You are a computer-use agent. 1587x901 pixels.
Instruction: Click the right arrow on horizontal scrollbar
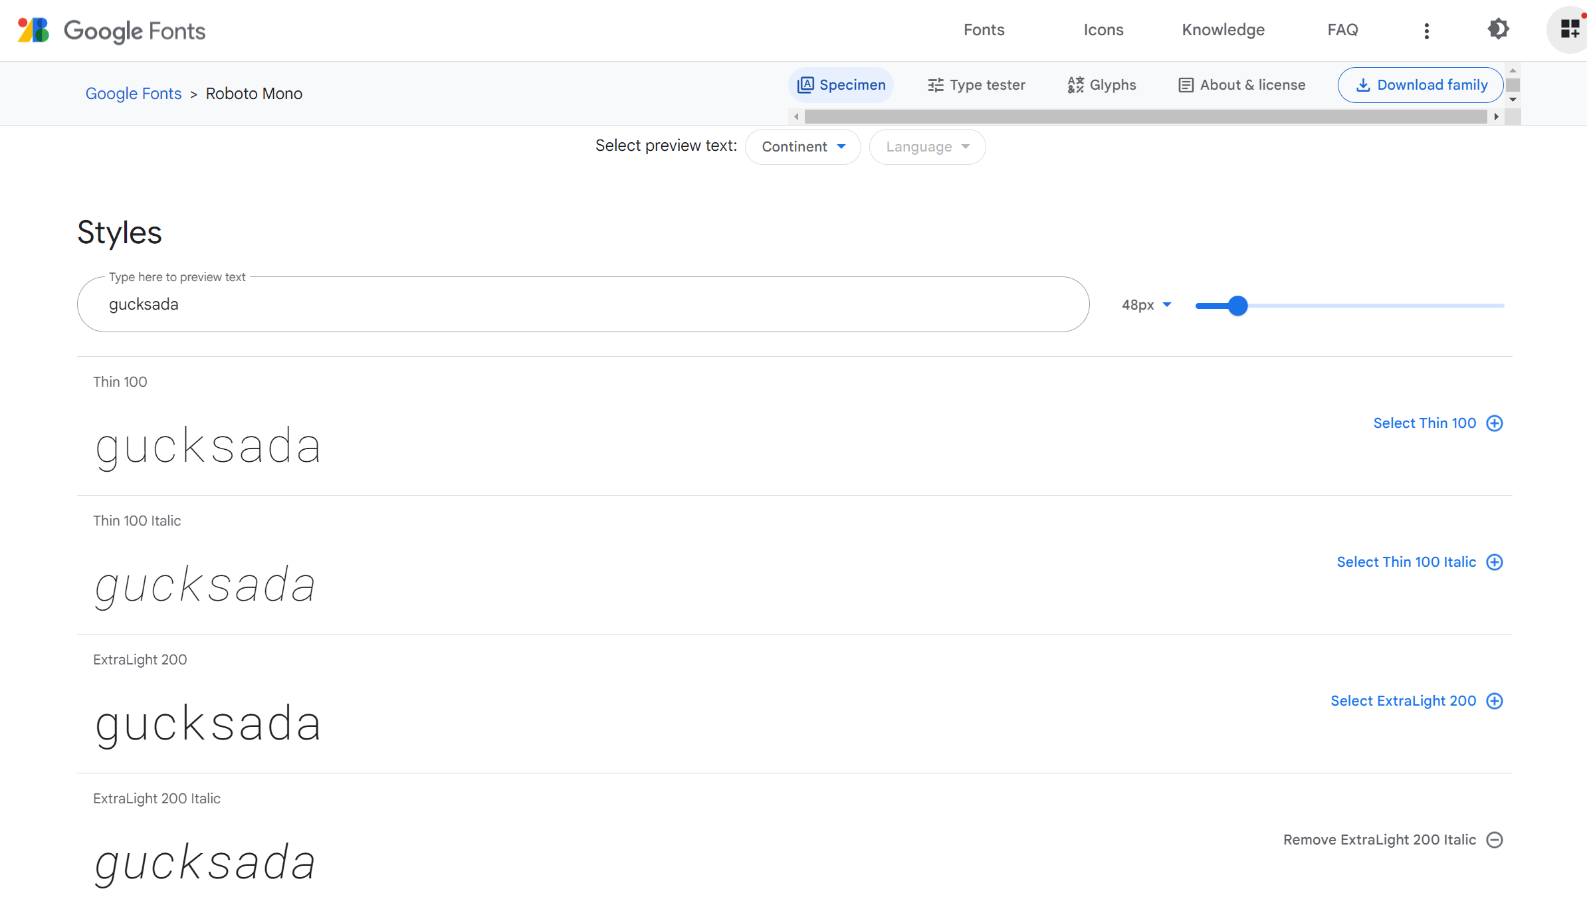[1496, 117]
